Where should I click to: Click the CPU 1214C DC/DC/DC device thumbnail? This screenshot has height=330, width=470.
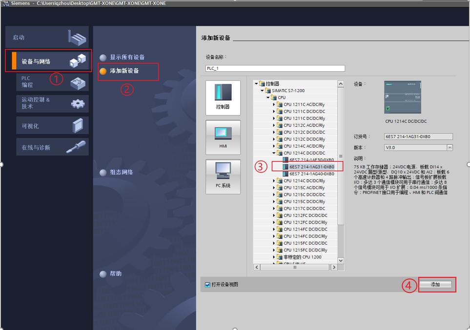403,97
